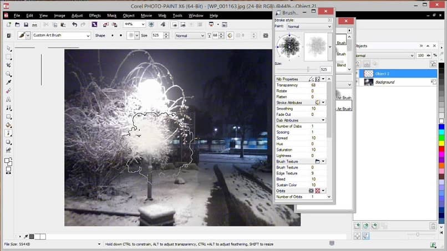Select the Crop tool in toolbox
This screenshot has width=447, height=251.
(9, 65)
